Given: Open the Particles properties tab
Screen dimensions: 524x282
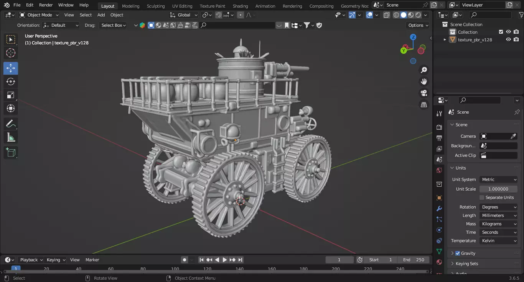Looking at the screenshot, I should (x=439, y=219).
